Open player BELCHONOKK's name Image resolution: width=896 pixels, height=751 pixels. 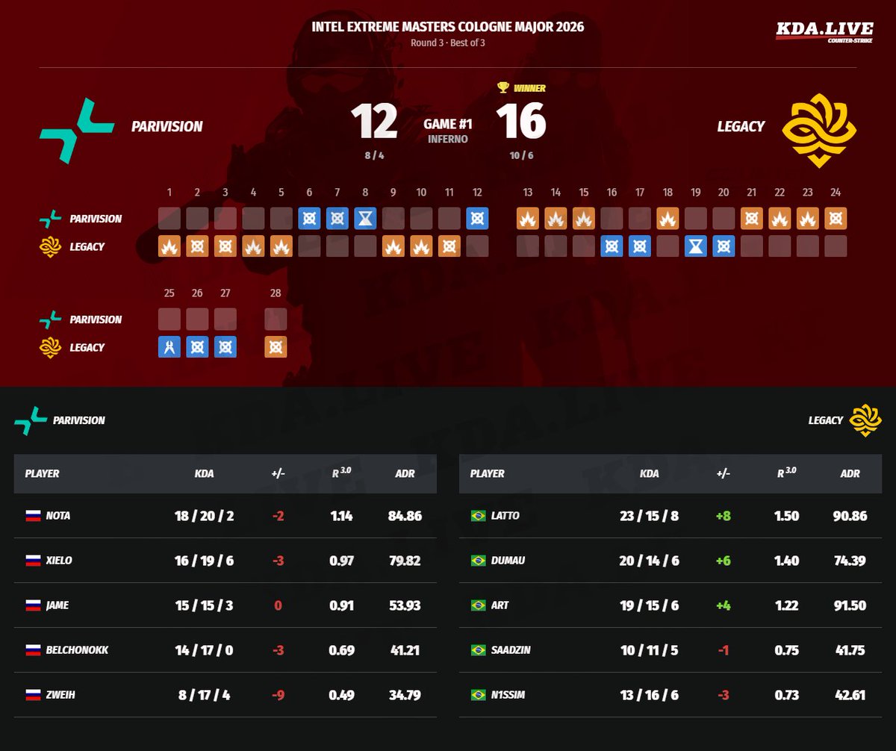(78, 650)
